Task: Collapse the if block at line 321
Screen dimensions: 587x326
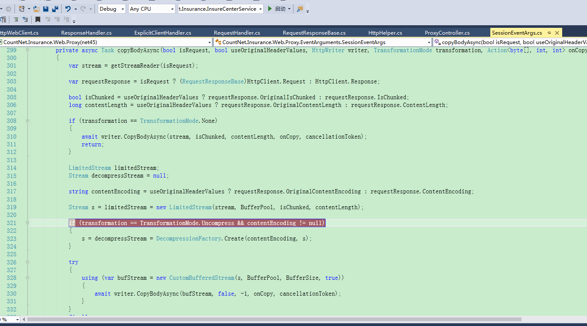Action: (28, 223)
